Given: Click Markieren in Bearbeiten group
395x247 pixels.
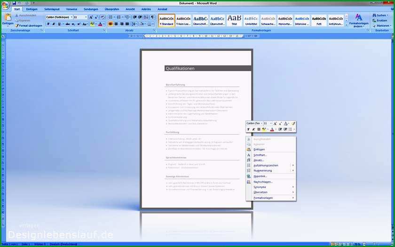Looking at the screenshot, I should pyautogui.click(x=381, y=26).
